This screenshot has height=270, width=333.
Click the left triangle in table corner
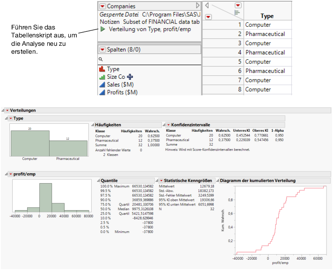point(207,5)
